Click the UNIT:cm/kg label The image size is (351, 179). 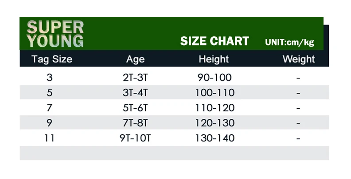[x=290, y=42]
